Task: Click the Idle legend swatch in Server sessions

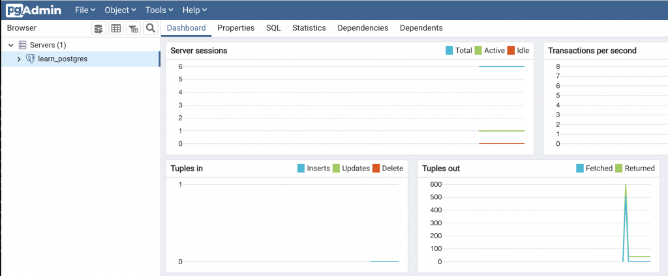Action: [x=511, y=51]
